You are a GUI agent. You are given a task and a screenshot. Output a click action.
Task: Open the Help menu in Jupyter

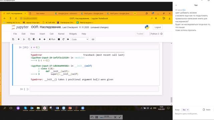pyautogui.click(x=84, y=34)
